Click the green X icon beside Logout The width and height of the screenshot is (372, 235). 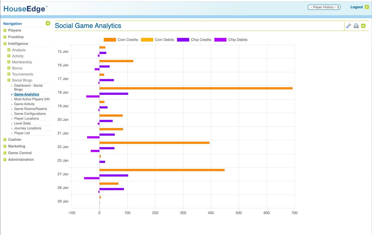click(x=367, y=7)
